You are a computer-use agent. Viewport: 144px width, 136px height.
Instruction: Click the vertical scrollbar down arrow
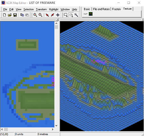[x=56, y=125]
